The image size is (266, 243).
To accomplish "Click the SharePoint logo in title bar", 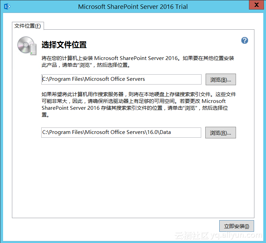I will [7, 6].
